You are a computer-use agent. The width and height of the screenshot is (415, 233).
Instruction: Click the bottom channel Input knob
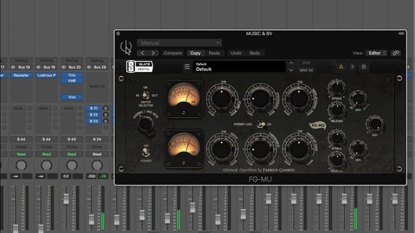pyautogui.click(x=222, y=150)
